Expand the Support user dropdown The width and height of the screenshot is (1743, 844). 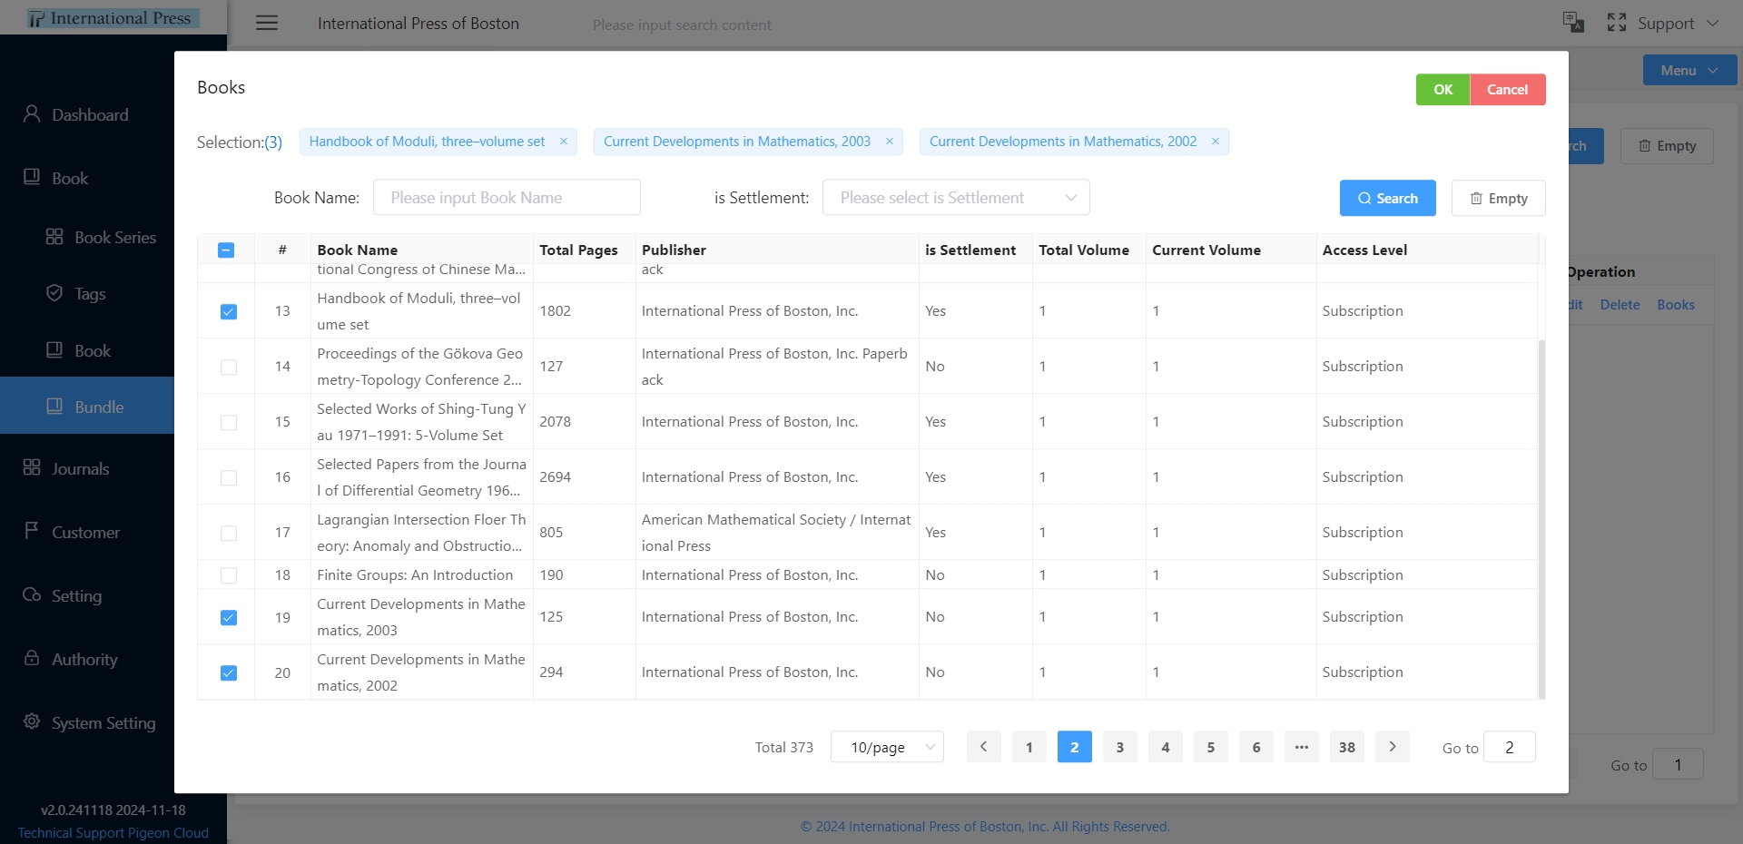(x=1678, y=24)
